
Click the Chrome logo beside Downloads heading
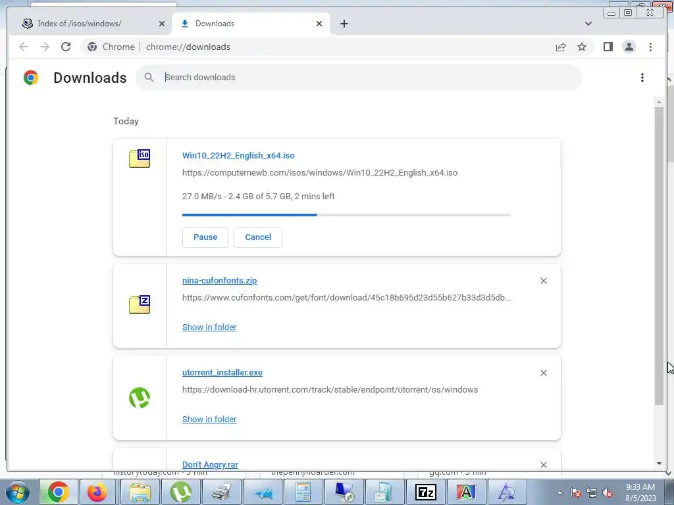31,78
